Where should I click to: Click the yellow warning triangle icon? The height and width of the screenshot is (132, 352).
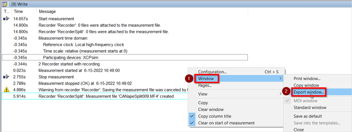pos(7,89)
